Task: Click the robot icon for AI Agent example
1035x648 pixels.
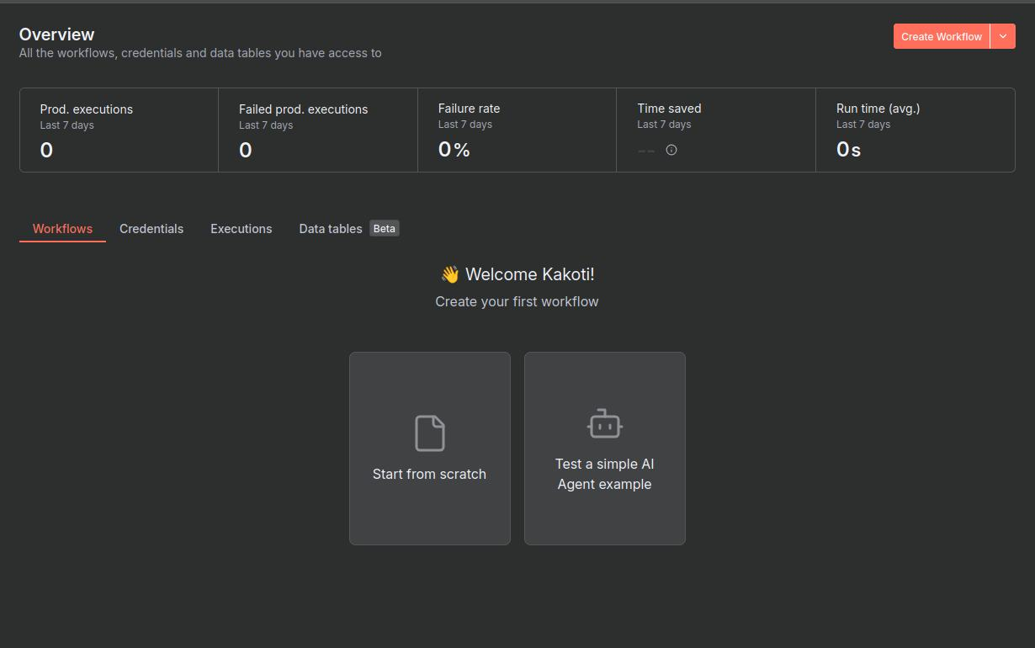Action: coord(604,424)
